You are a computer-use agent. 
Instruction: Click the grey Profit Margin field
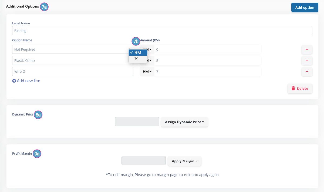point(144,161)
